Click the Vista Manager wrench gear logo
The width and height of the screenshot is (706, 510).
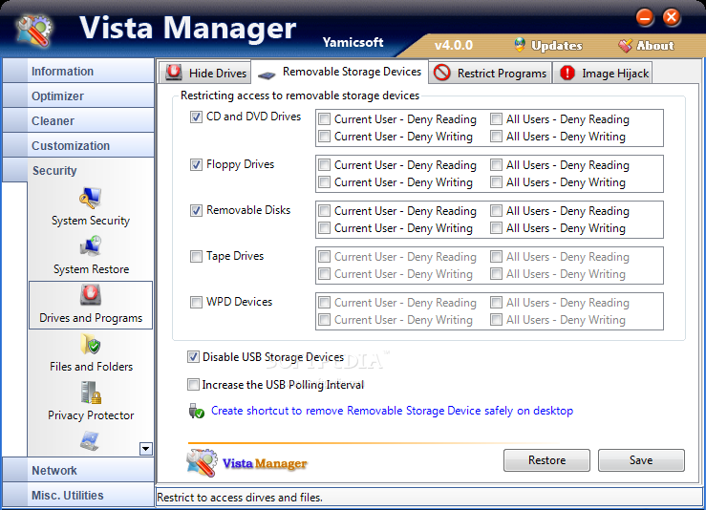[x=33, y=31]
